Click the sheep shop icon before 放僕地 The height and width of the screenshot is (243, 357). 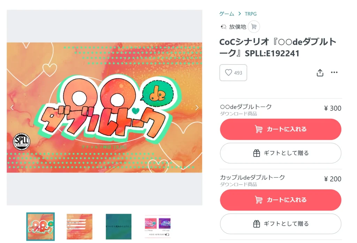(x=223, y=27)
